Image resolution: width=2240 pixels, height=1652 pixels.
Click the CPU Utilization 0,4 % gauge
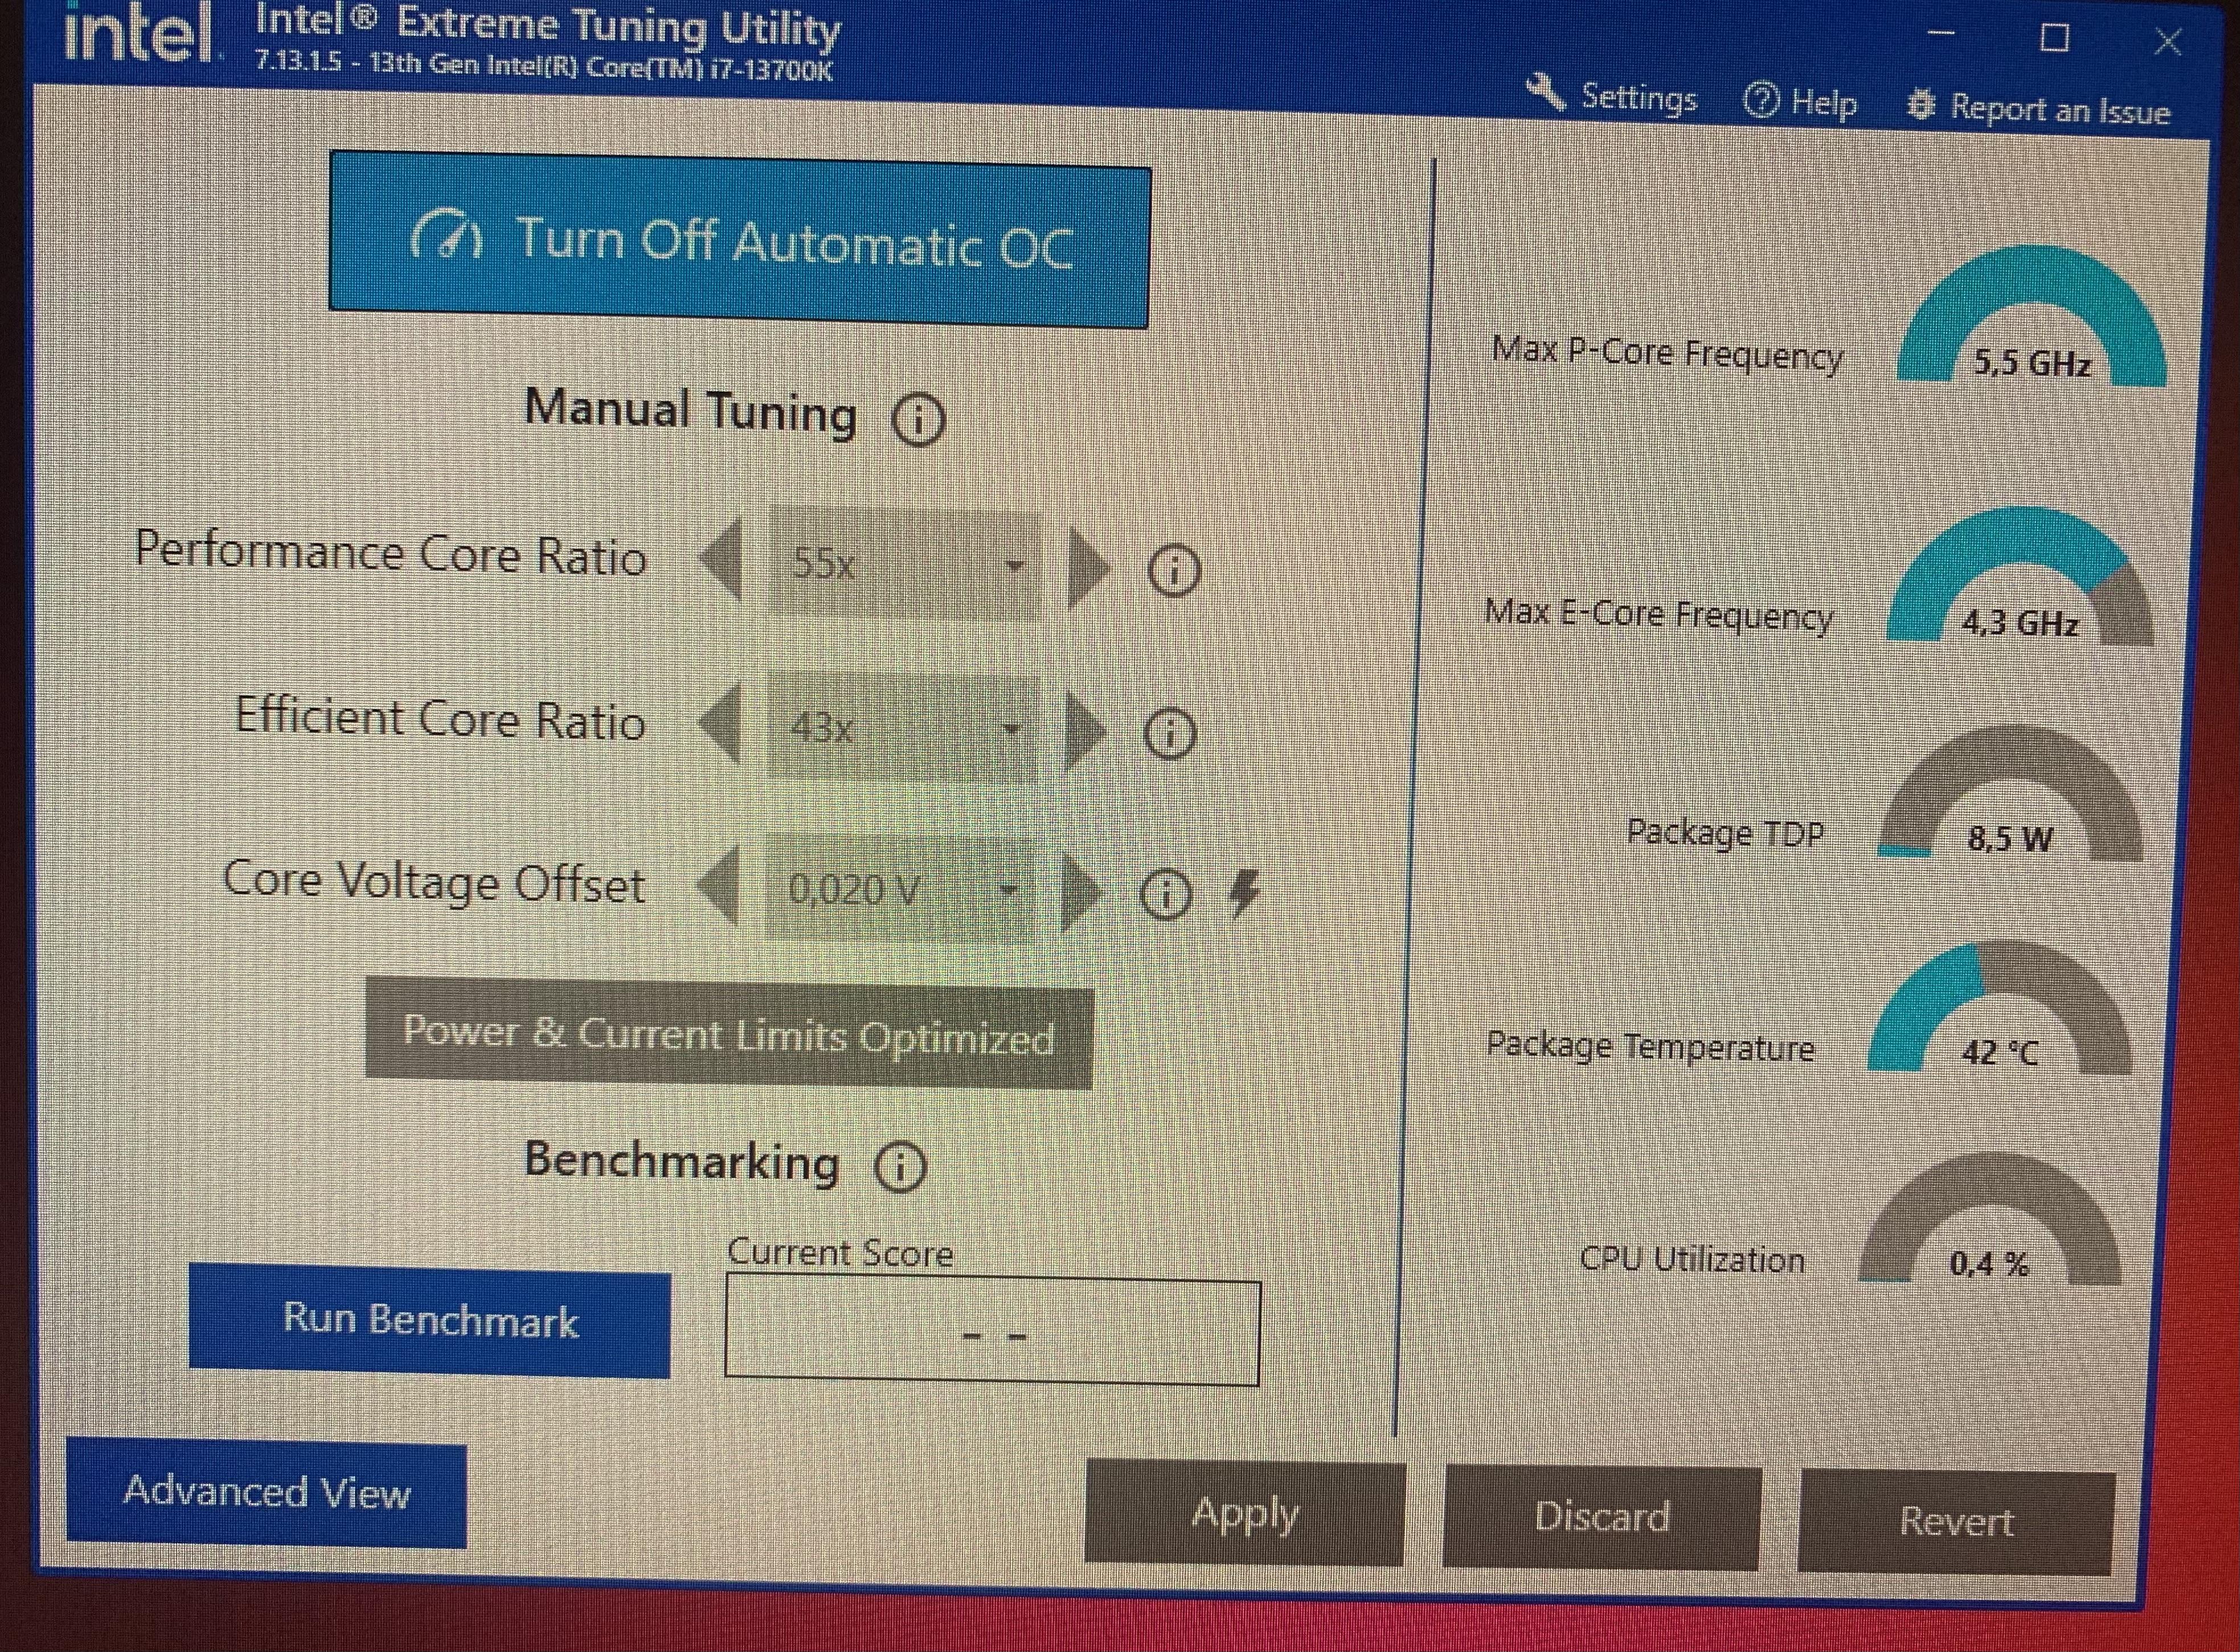click(1989, 1220)
